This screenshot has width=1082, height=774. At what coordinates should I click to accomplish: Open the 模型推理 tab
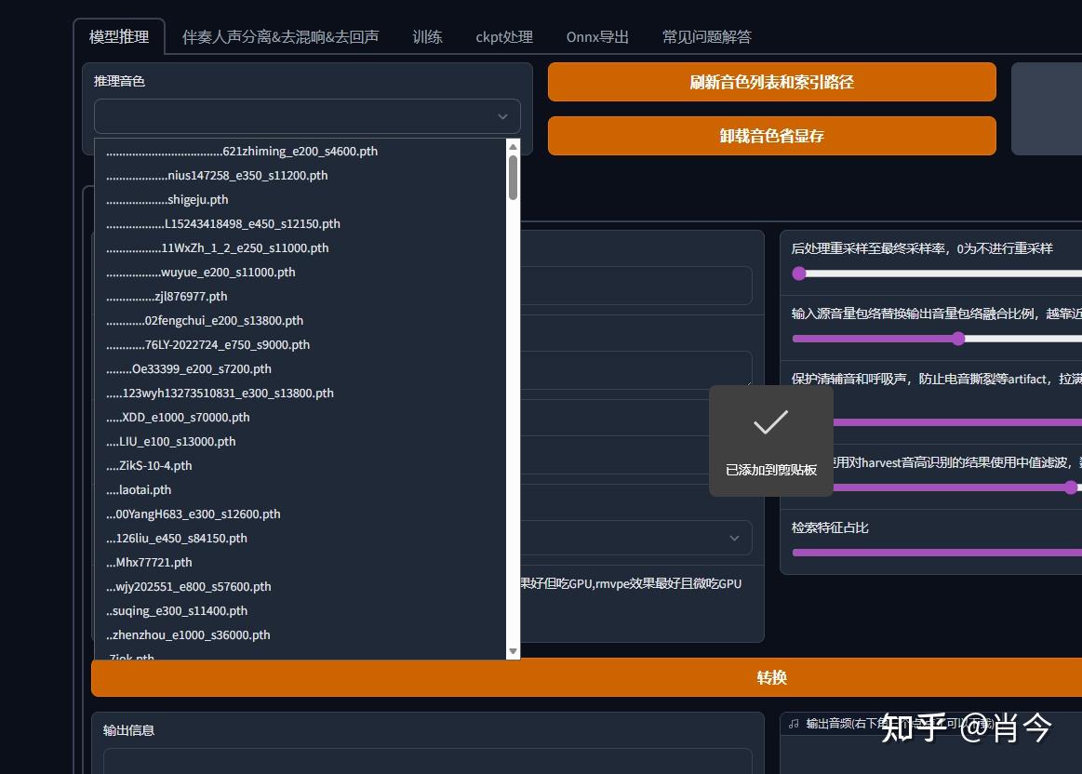119,36
